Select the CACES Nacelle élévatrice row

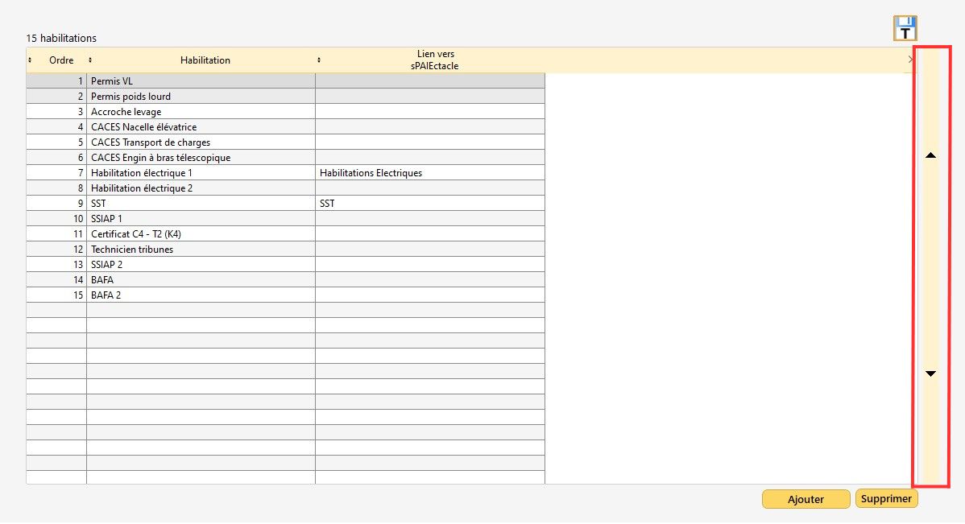pos(200,127)
